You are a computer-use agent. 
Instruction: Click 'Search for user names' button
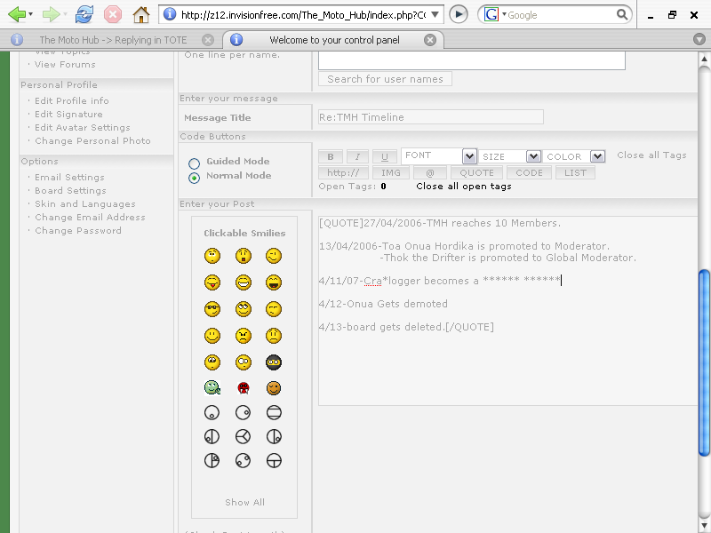[x=385, y=79]
